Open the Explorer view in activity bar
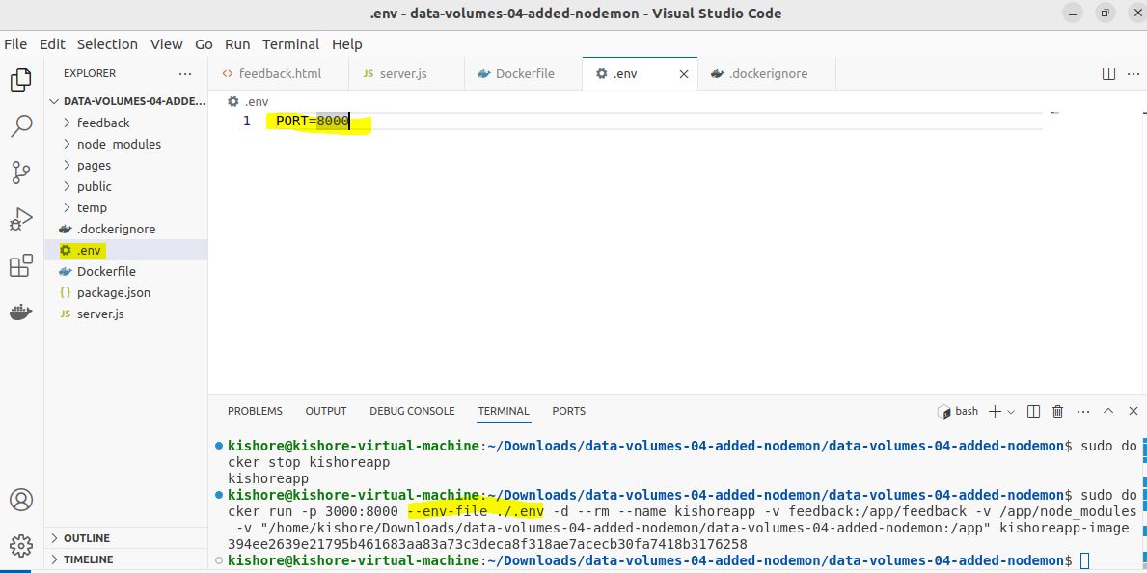 coord(20,80)
